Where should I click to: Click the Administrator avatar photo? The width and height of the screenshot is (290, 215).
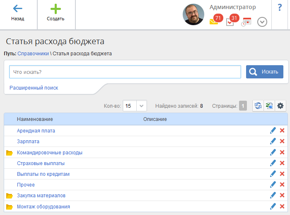(193, 14)
